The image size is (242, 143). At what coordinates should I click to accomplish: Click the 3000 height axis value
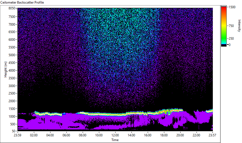[x=12, y=86]
